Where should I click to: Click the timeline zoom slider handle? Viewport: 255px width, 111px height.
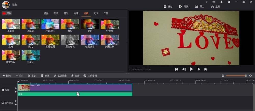pos(246,76)
